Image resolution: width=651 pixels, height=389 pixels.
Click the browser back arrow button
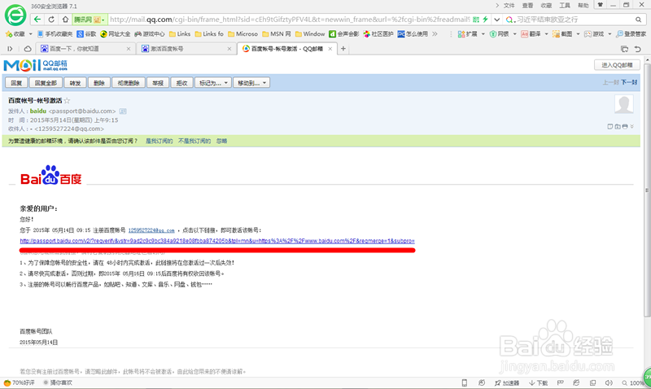[37, 19]
